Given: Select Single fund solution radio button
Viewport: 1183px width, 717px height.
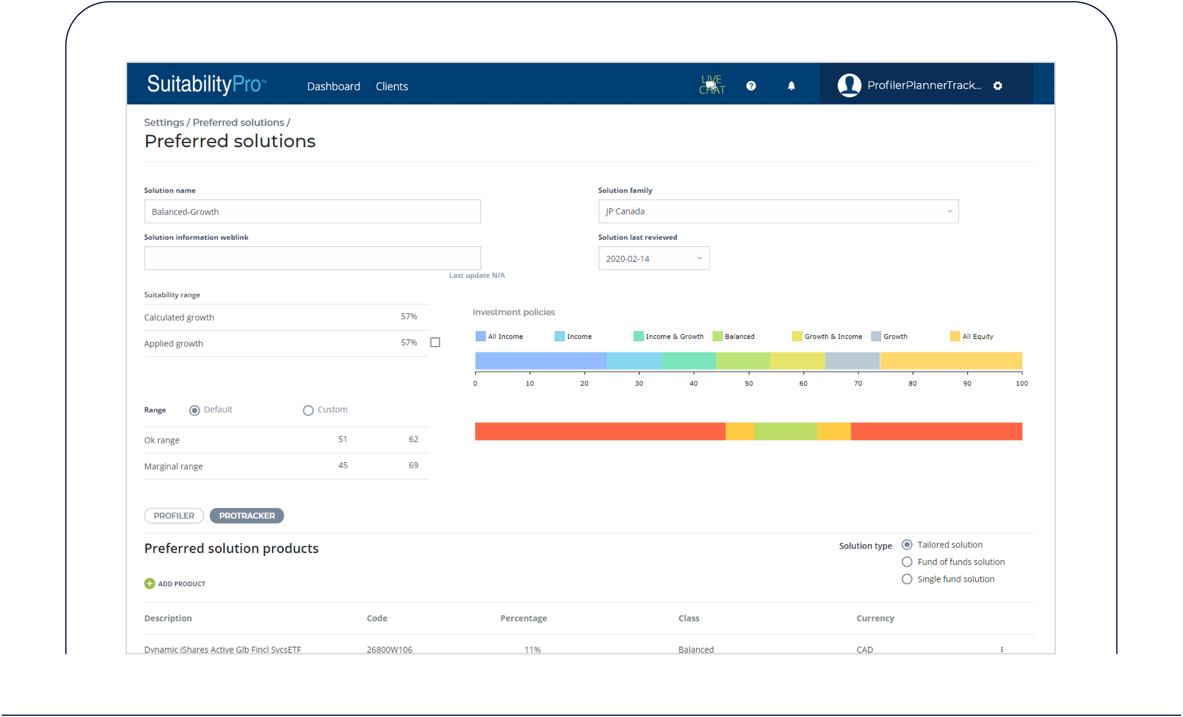Looking at the screenshot, I should click(x=907, y=579).
